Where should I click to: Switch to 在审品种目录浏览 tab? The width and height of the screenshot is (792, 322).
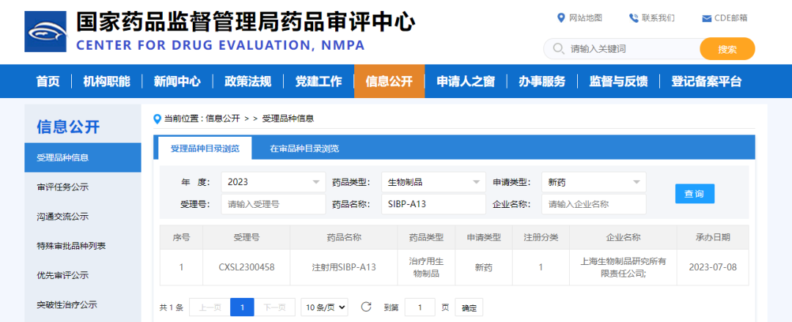pos(304,149)
